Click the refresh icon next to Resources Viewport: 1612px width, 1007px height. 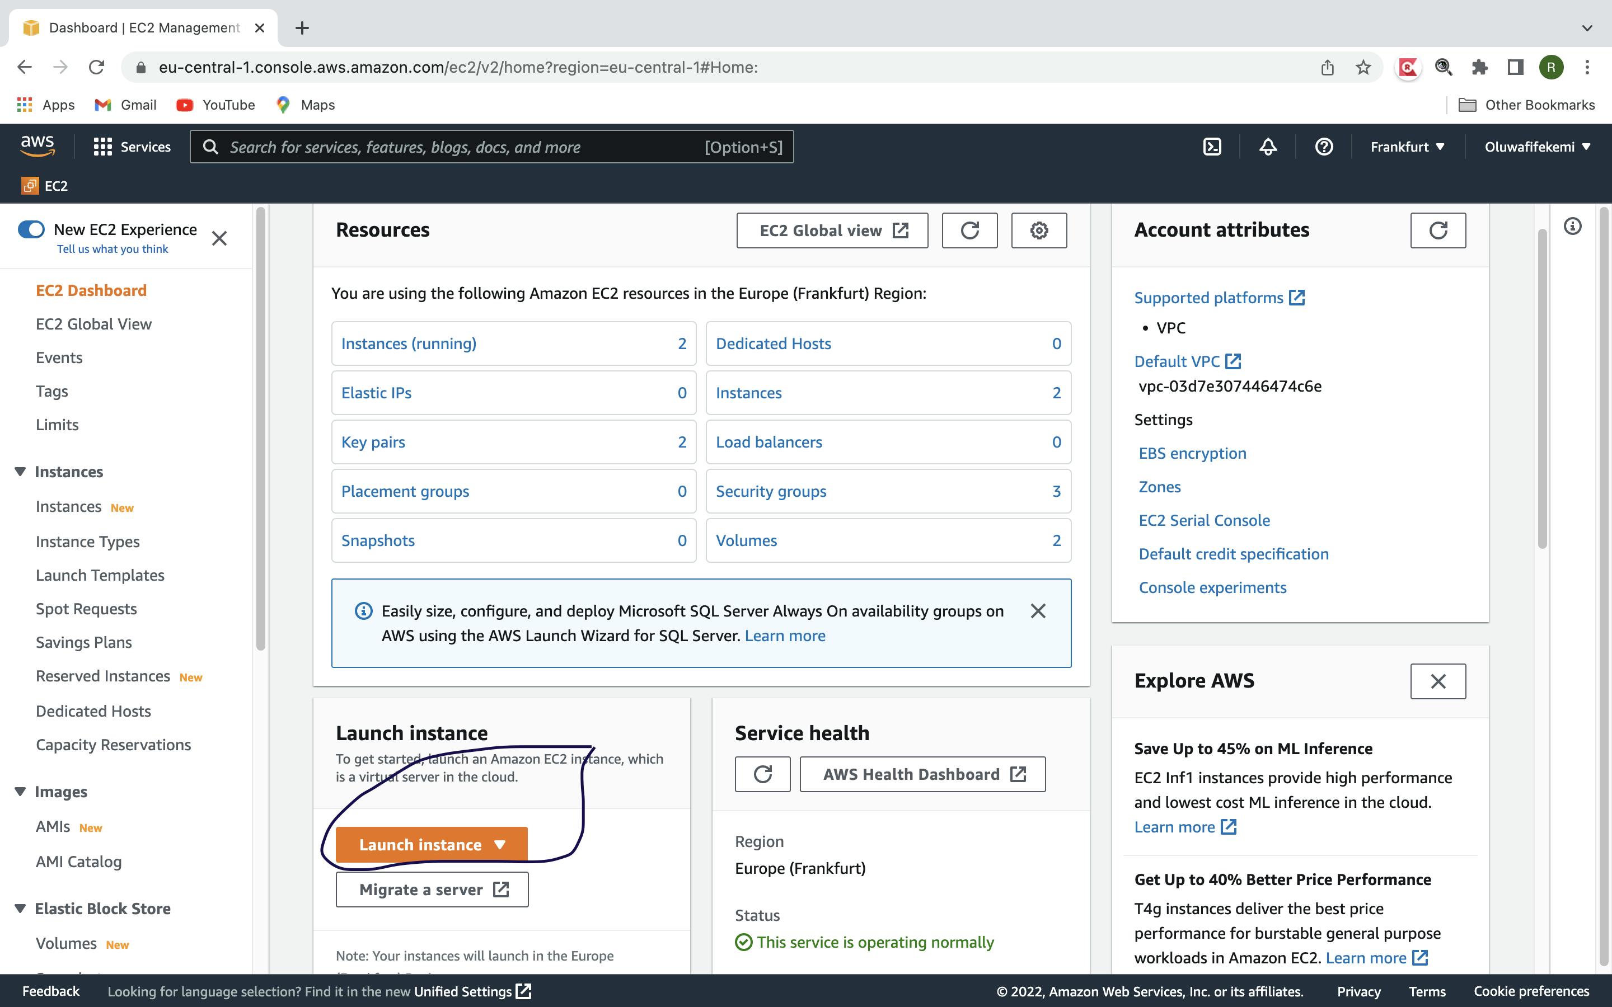(x=970, y=230)
